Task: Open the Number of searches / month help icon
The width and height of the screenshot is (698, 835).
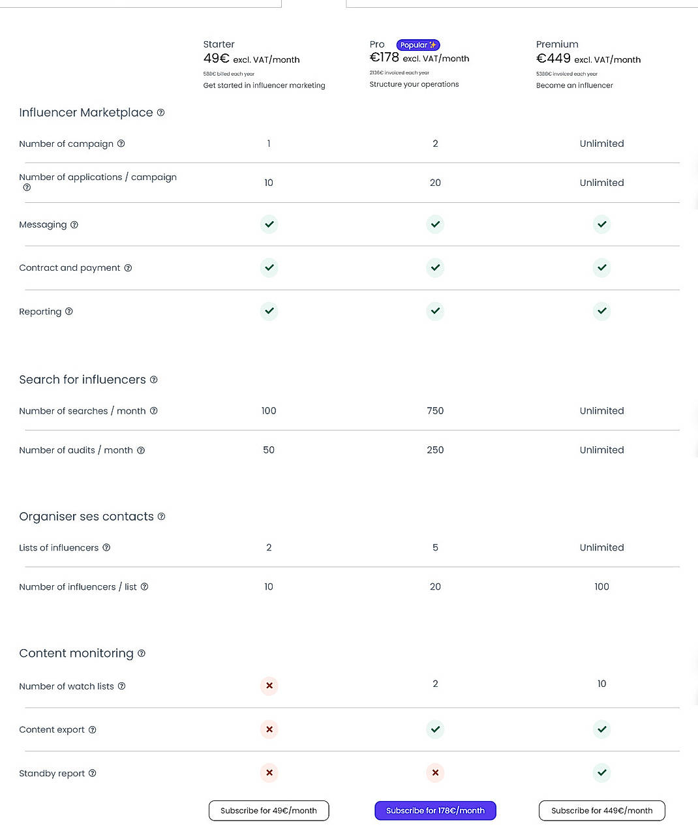Action: (x=154, y=411)
